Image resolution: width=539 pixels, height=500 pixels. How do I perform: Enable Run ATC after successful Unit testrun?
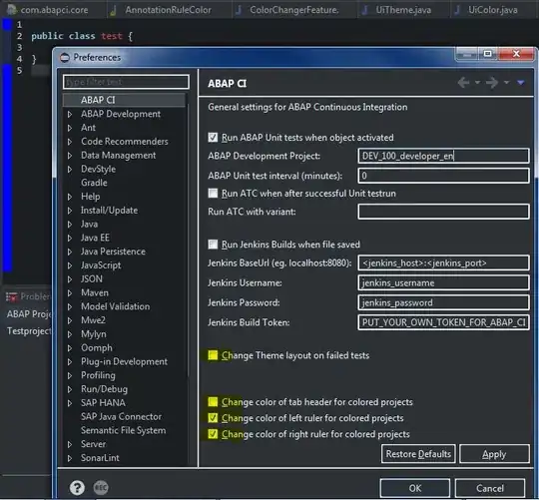tap(213, 194)
